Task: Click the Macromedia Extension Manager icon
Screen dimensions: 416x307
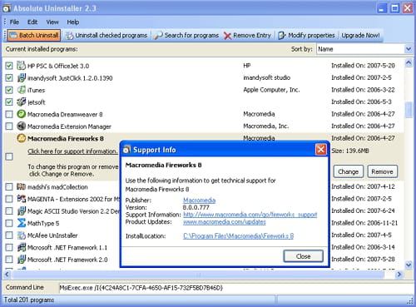Action: tap(21, 126)
